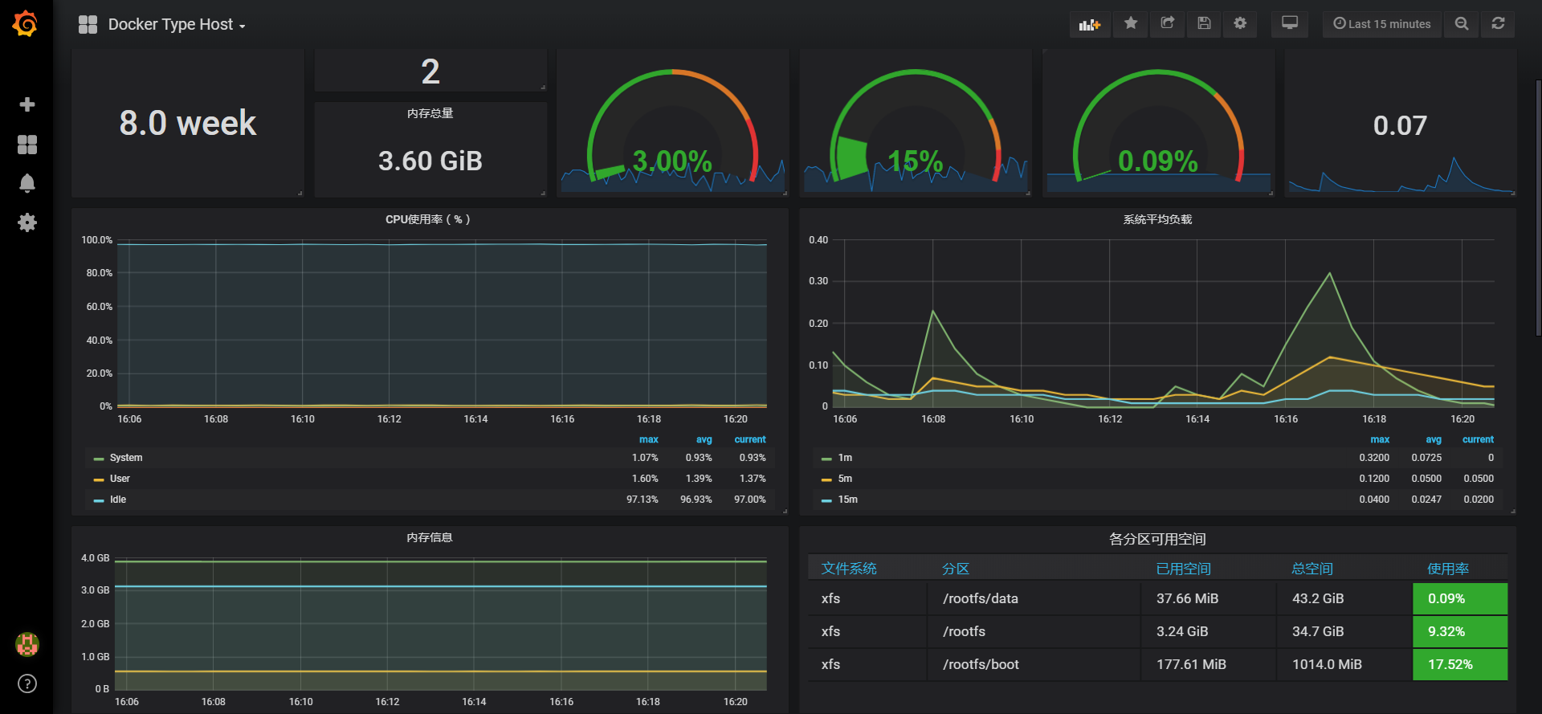The height and width of the screenshot is (714, 1542).
Task: Open the 系统平均负载 panel title menu
Action: pos(1157,219)
